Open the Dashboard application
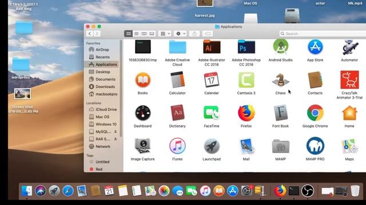 pyautogui.click(x=142, y=113)
